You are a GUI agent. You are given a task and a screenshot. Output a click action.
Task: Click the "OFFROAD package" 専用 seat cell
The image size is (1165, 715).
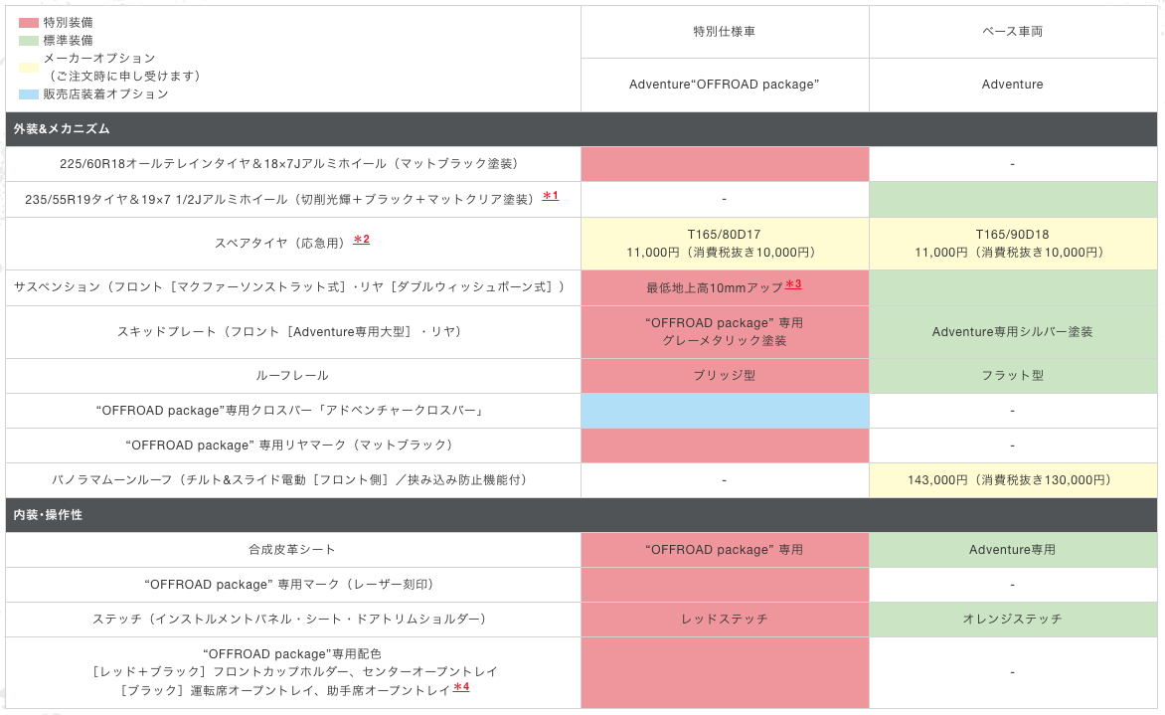pos(725,550)
